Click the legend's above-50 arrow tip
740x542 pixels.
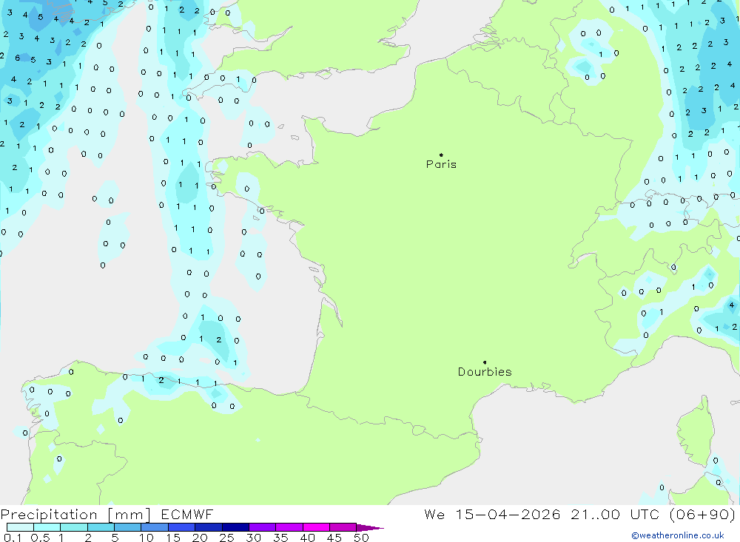pos(370,527)
